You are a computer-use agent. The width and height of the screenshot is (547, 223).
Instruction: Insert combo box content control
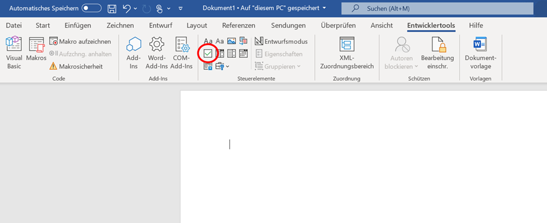click(220, 54)
